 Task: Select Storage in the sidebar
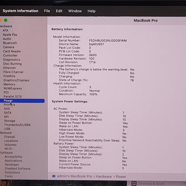pos(10,121)
